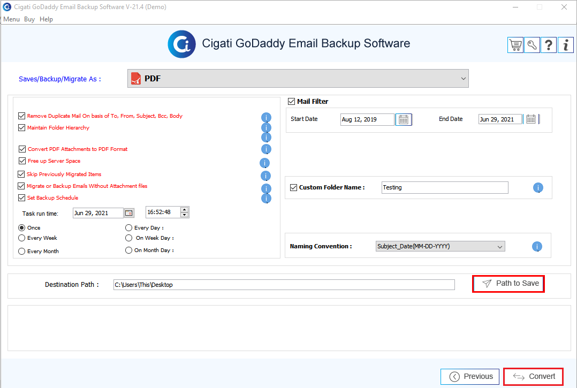Select the On Week Day radio button
Viewport: 577px width, 388px height.
[x=128, y=238]
